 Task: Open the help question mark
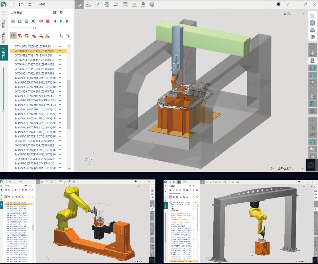(287, 4)
